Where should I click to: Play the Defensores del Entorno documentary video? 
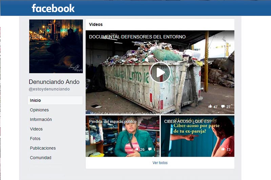click(160, 72)
